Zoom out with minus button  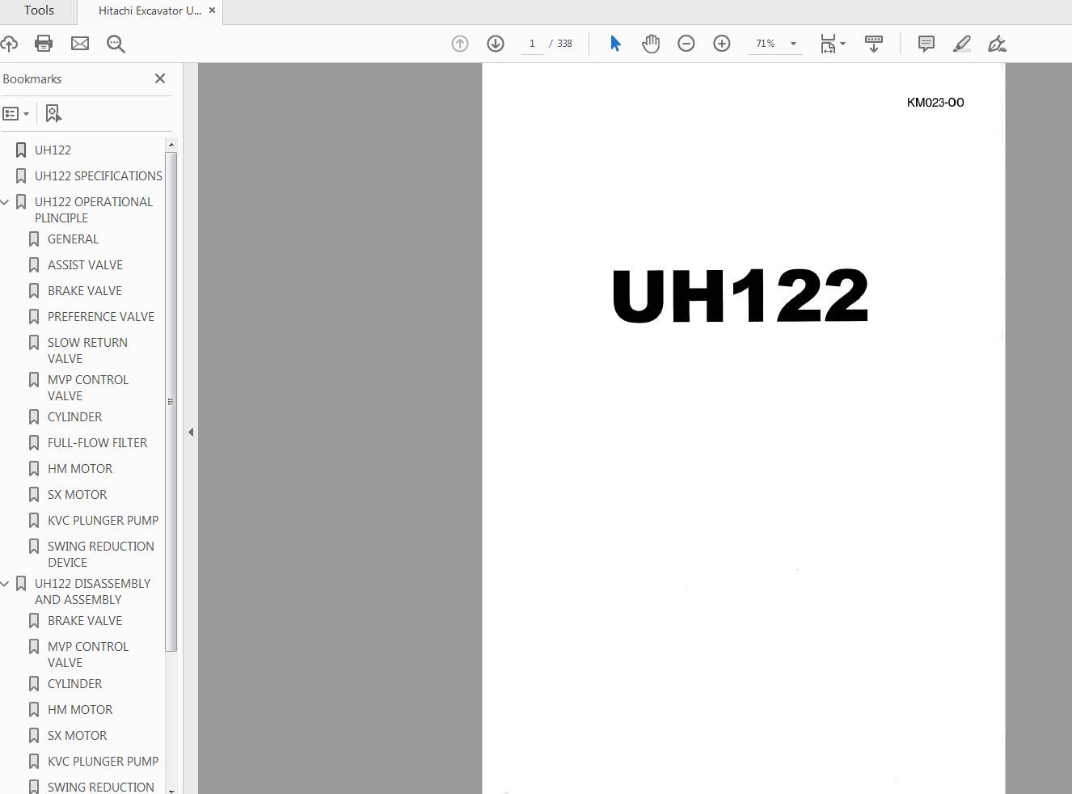pyautogui.click(x=686, y=44)
